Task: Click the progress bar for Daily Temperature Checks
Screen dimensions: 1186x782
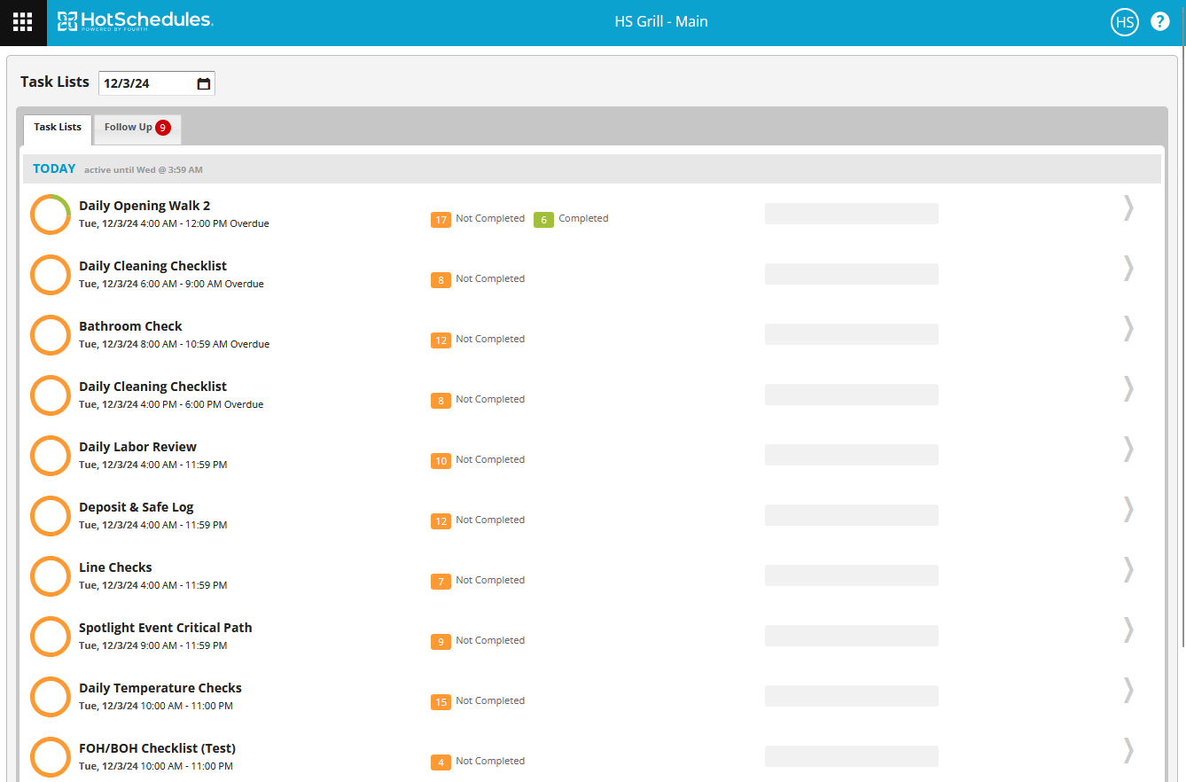Action: pyautogui.click(x=851, y=696)
